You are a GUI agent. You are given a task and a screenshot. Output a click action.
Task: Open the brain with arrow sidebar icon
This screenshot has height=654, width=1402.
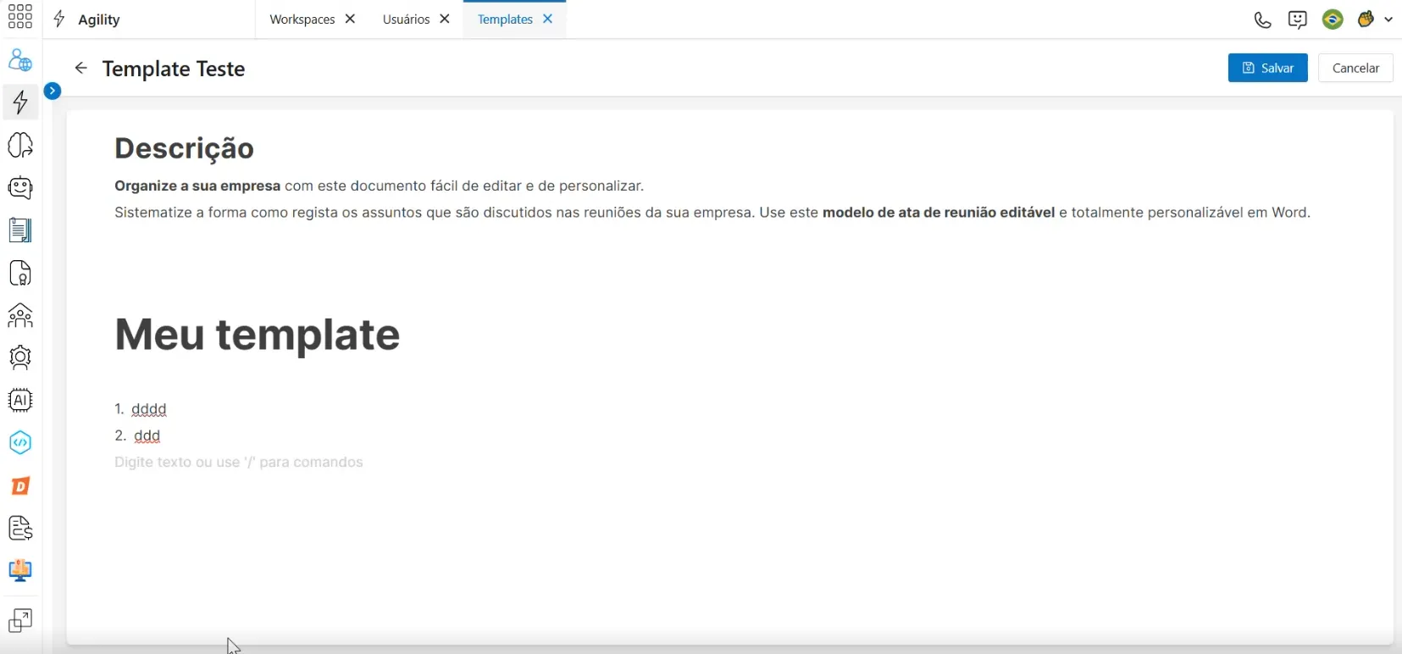20,145
